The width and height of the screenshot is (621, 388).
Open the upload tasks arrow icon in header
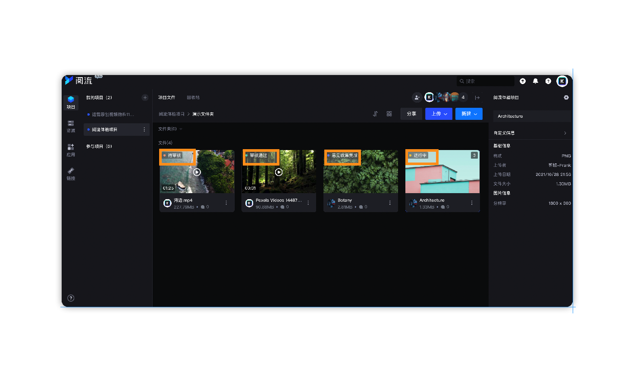(x=523, y=81)
